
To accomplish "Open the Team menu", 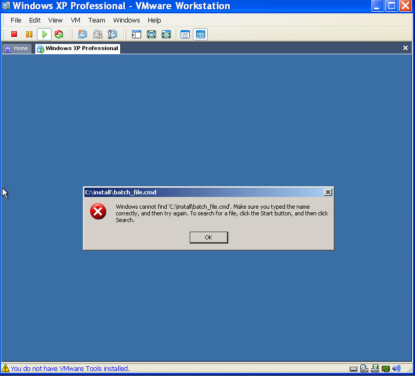I will [97, 20].
